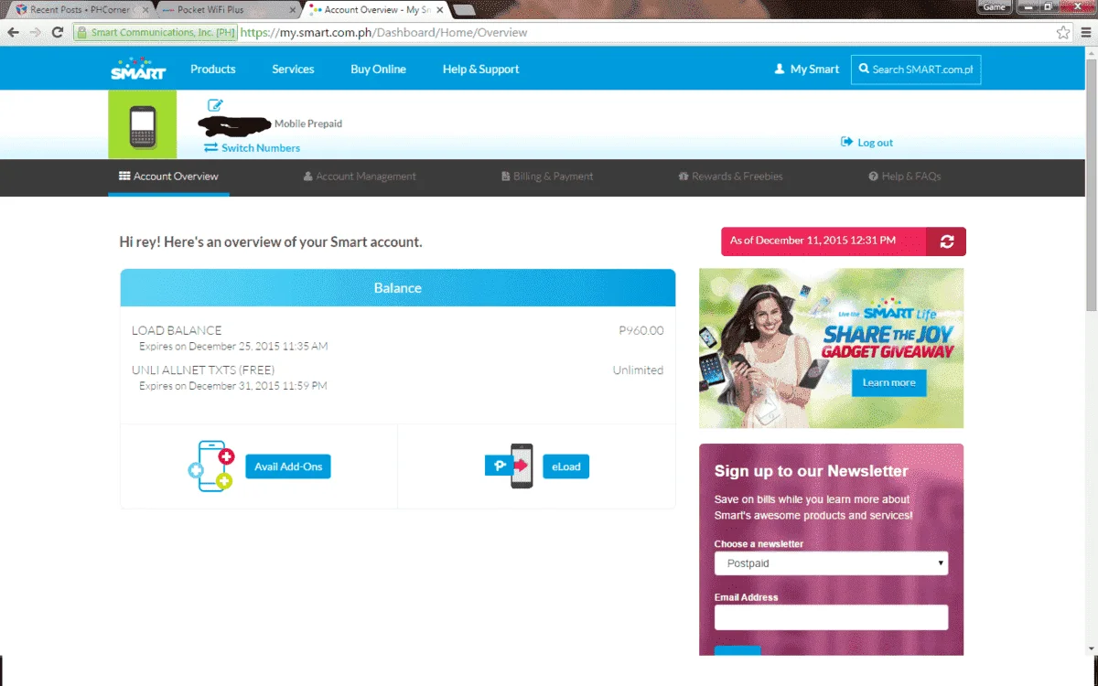Select the Help & FAQs tab

[x=905, y=177]
